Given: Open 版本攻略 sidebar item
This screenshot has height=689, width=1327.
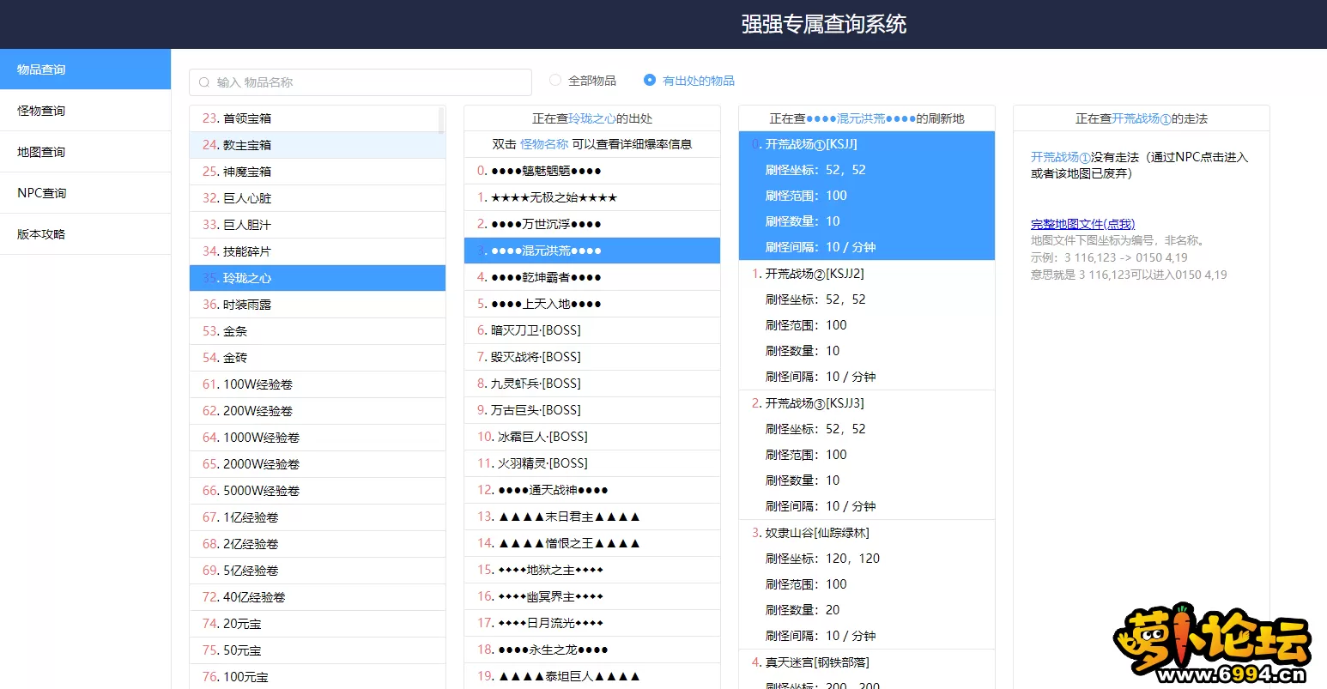Looking at the screenshot, I should 85,234.
